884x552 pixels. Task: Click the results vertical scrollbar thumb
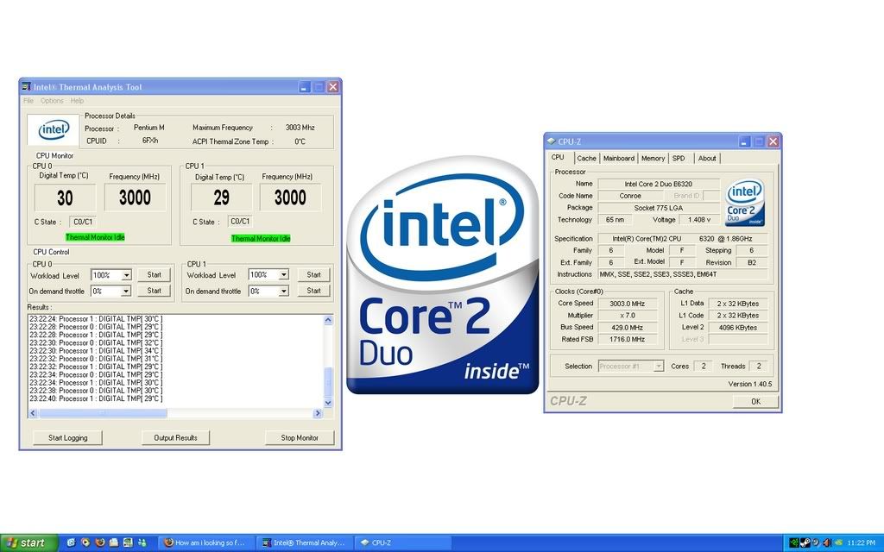(328, 382)
